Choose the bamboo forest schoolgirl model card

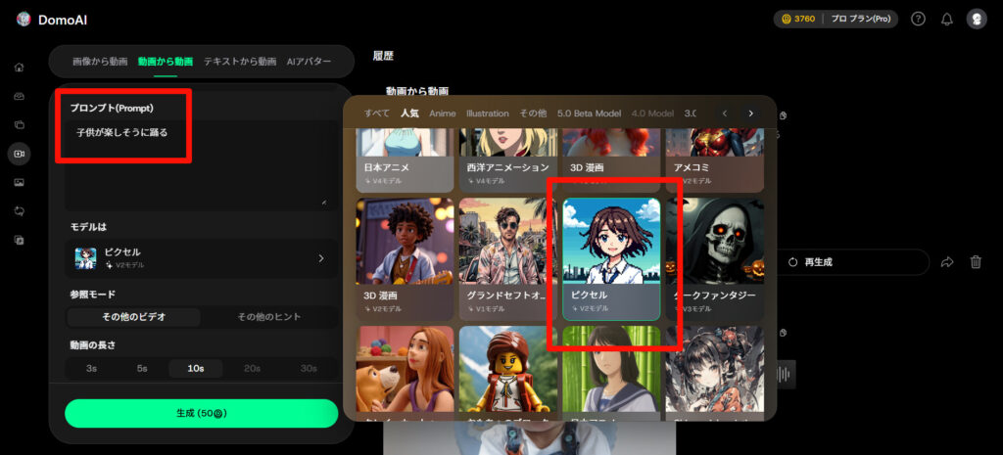(611, 373)
